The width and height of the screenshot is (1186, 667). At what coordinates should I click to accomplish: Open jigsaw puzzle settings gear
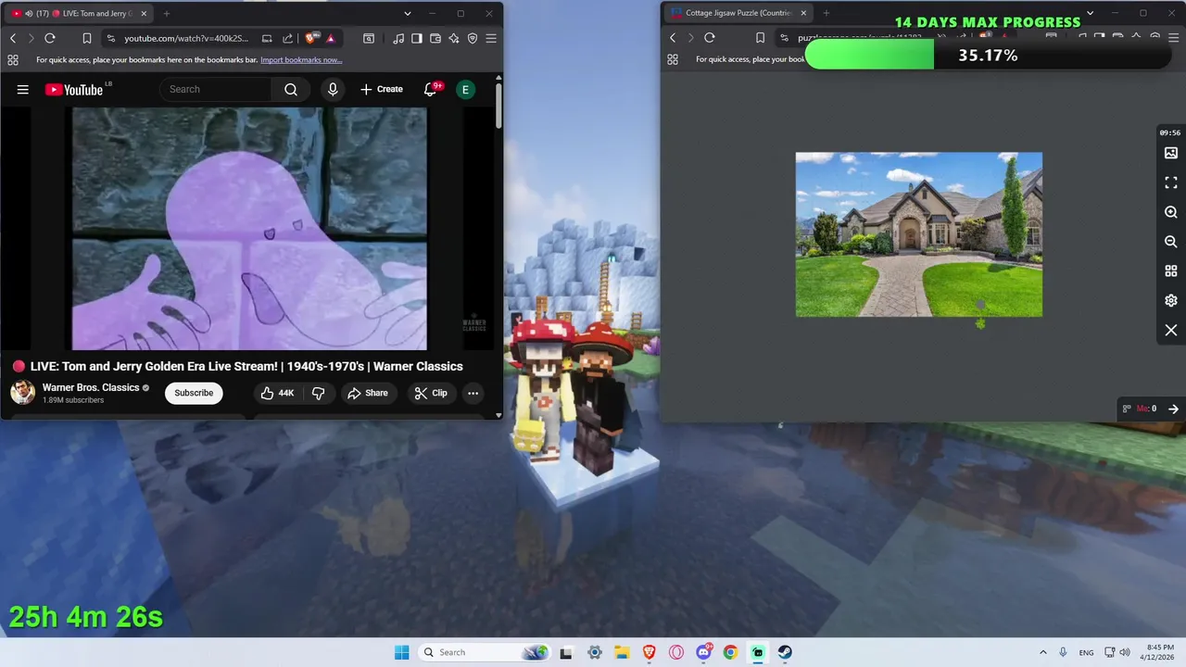[1171, 301]
